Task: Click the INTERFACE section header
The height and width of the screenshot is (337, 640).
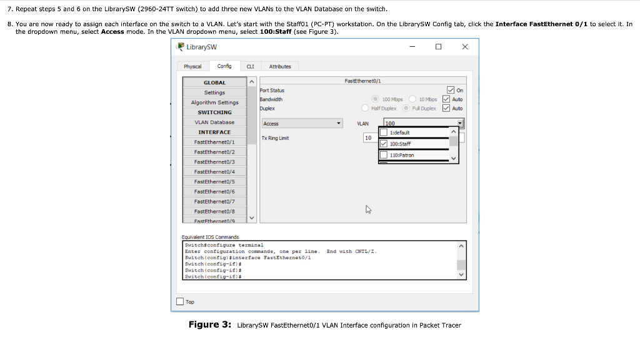Action: click(215, 132)
